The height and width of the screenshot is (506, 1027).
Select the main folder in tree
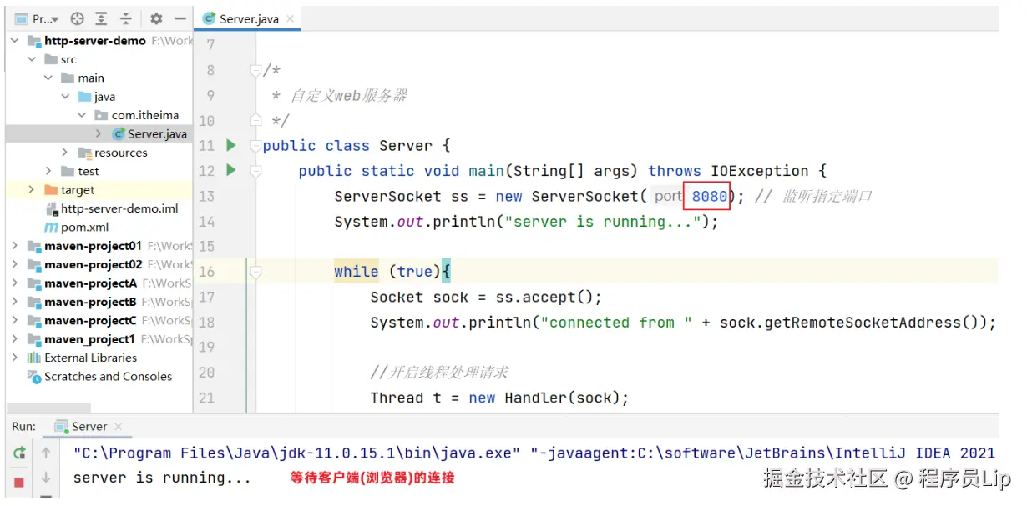pyautogui.click(x=91, y=78)
